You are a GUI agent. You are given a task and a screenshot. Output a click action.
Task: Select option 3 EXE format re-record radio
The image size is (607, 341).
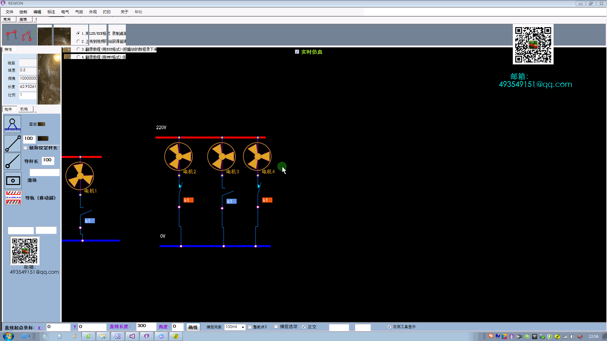[x=78, y=49]
